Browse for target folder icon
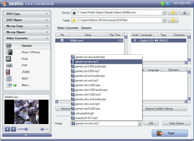 point(173,20)
